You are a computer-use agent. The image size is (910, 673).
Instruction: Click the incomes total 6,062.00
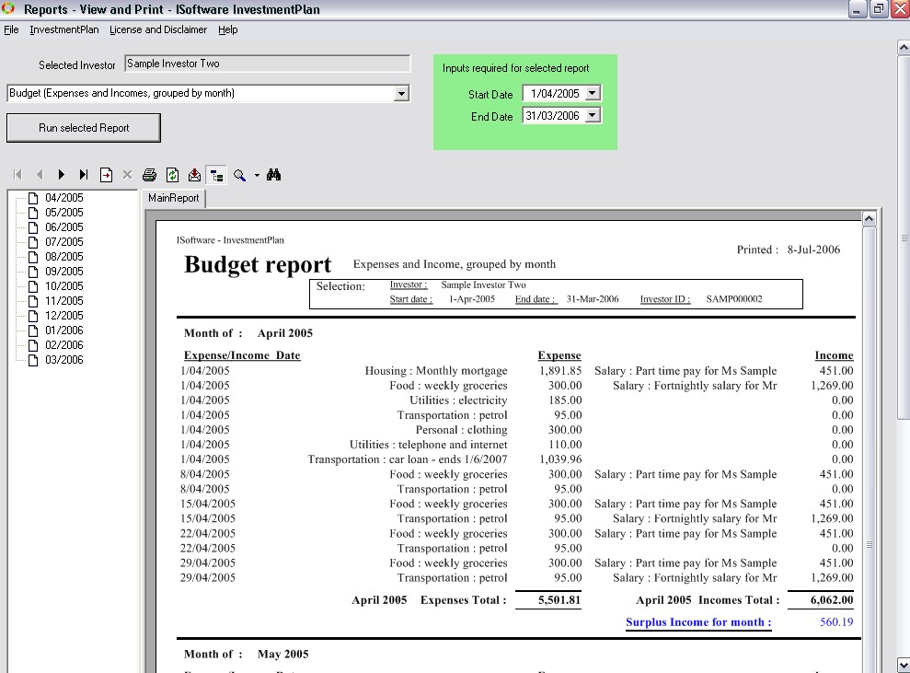pos(832,600)
